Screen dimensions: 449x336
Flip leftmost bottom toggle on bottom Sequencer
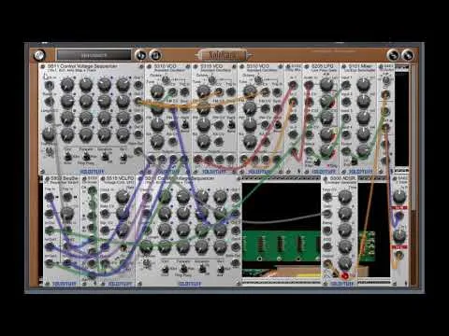pos(166,269)
